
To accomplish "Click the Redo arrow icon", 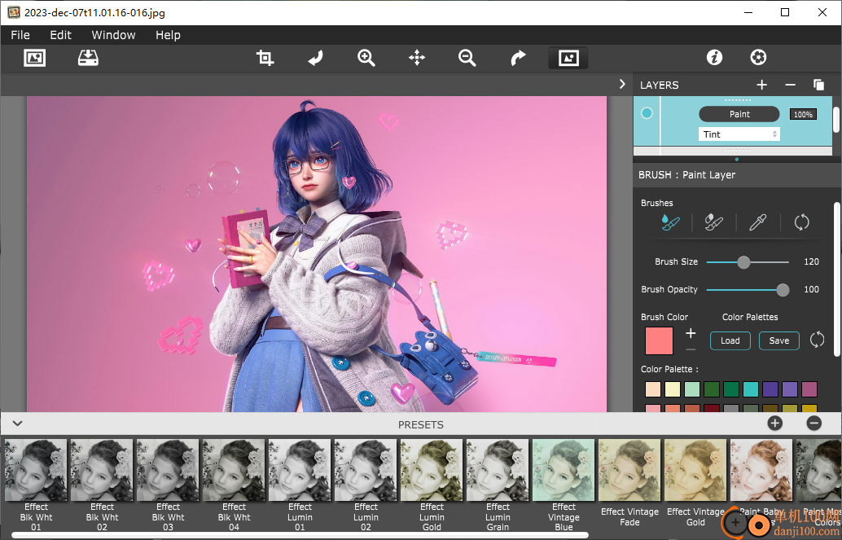I will coord(518,58).
